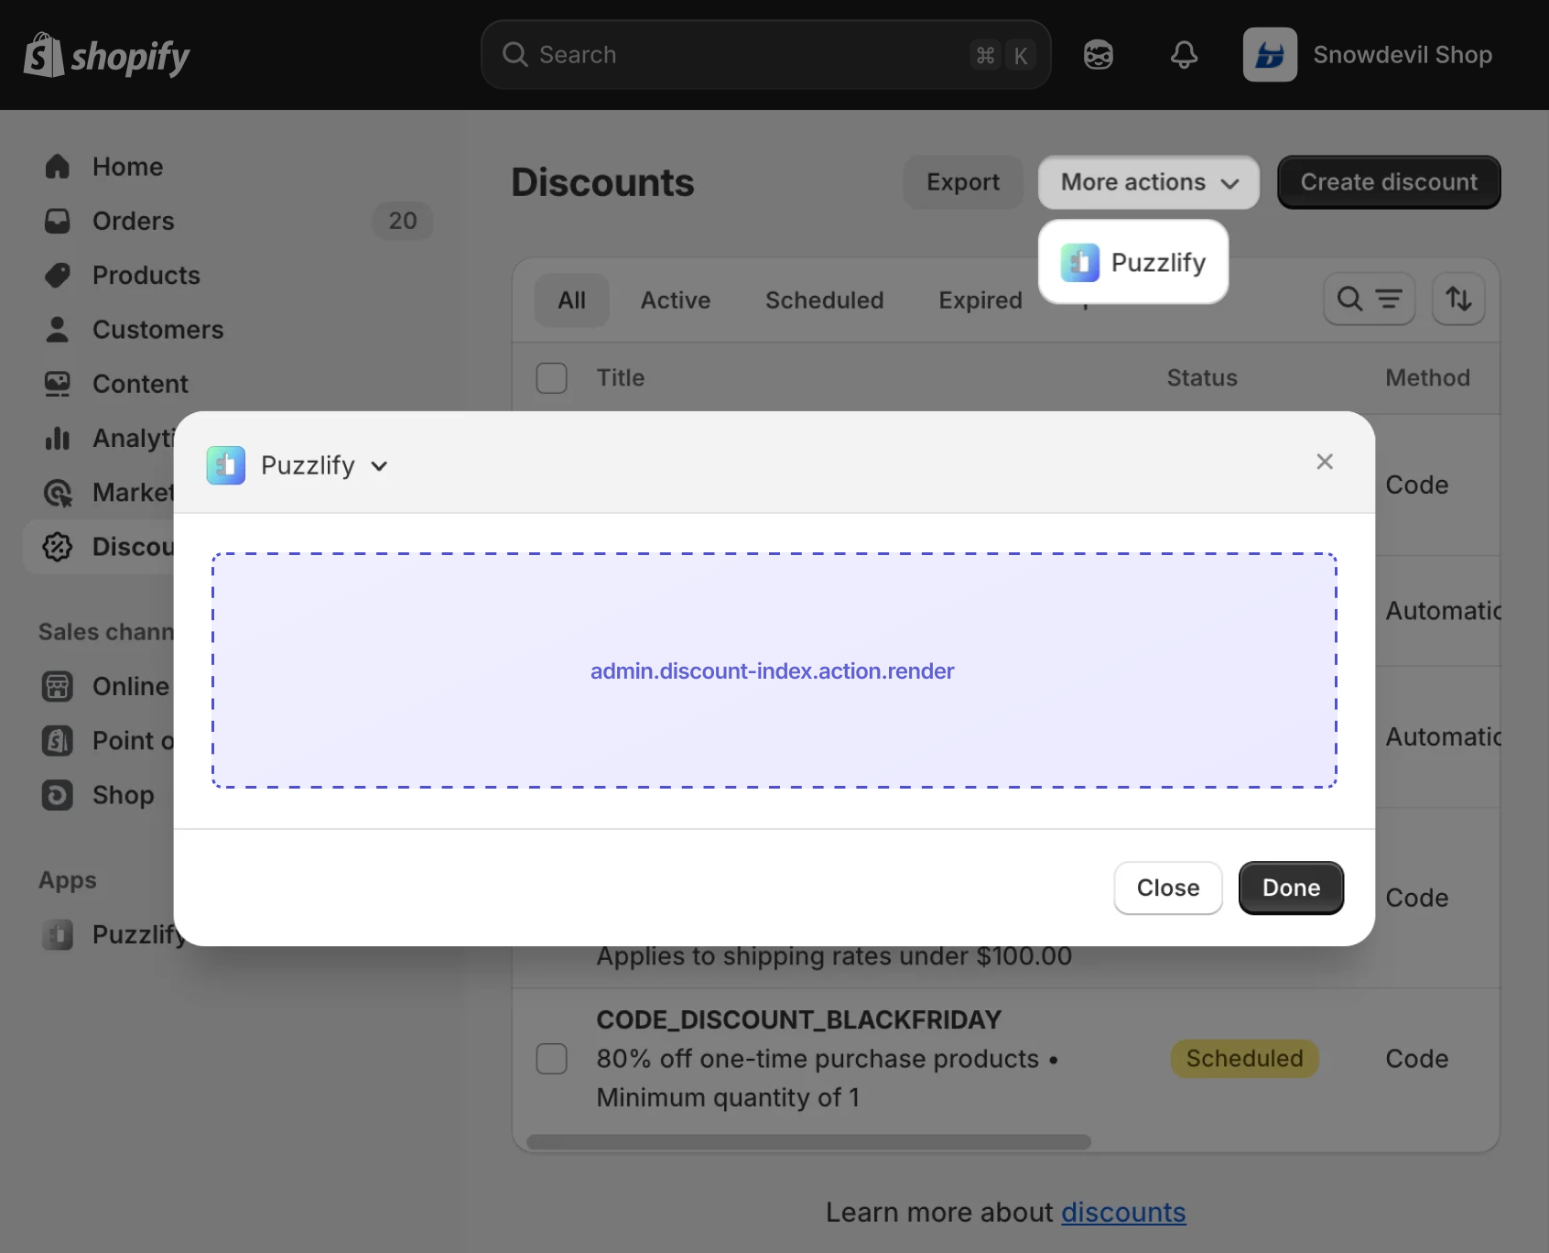1549x1253 pixels.
Task: Open the Home sidebar icon
Action: pos(58,167)
